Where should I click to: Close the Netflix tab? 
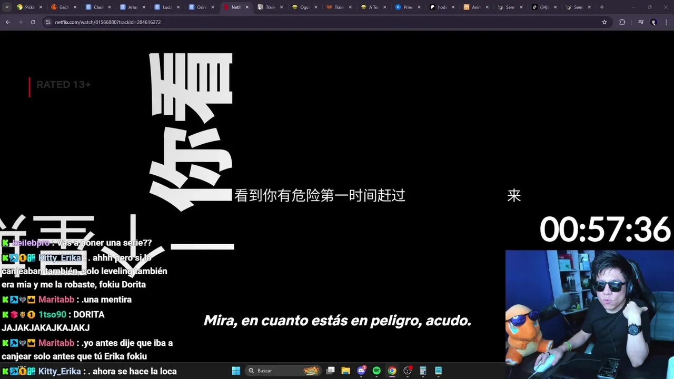(247, 7)
